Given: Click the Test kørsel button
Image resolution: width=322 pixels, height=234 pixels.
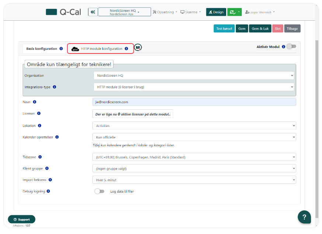Looking at the screenshot, I should click(x=224, y=29).
